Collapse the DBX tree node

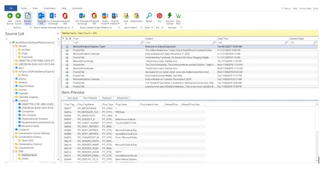coord(13,151)
